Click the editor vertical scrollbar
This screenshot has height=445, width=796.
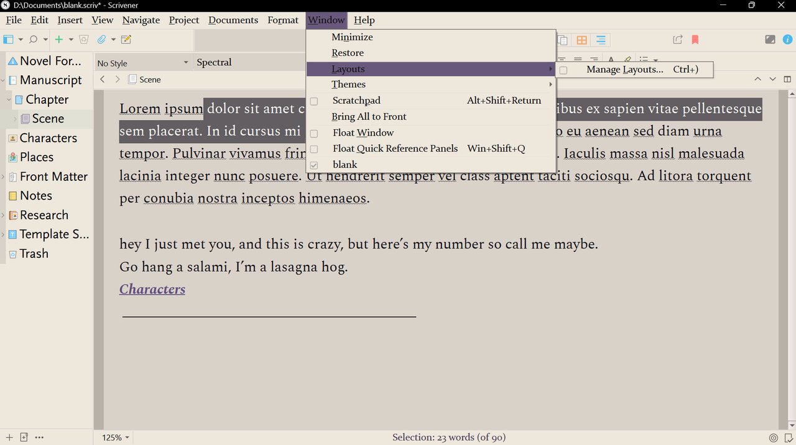pyautogui.click(x=792, y=259)
